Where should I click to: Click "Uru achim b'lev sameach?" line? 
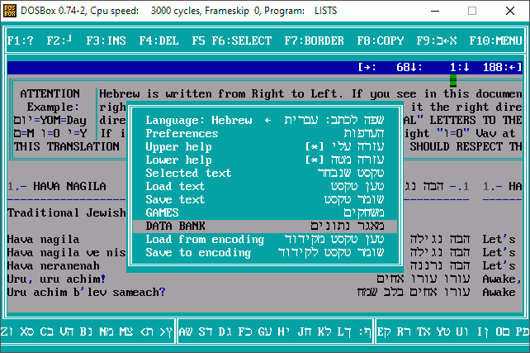coord(86,292)
